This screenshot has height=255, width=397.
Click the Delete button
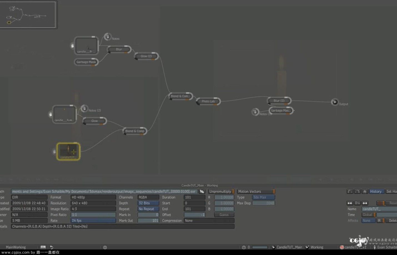tap(391, 221)
